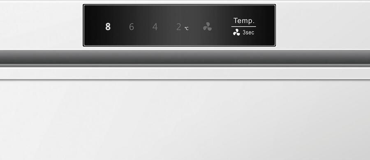Click the large white lower door panel
370x160 pixels.
coord(185,120)
